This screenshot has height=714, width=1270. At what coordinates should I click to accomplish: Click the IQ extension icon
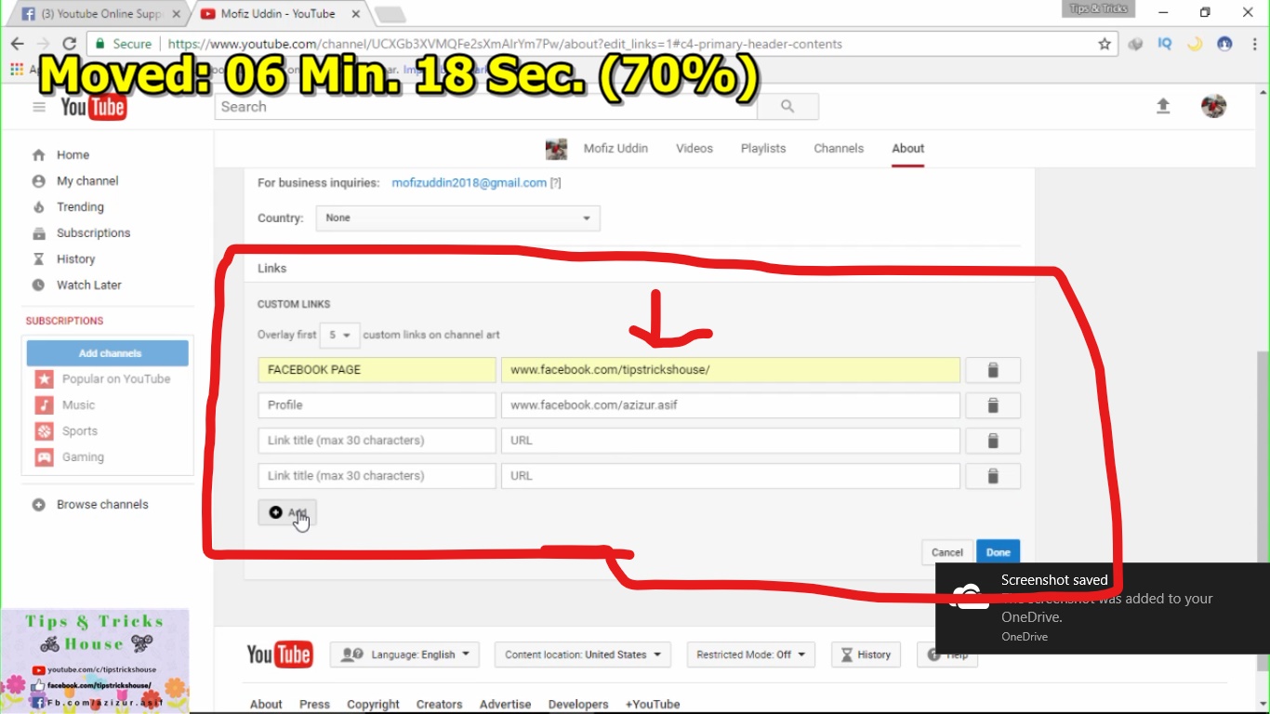pyautogui.click(x=1165, y=44)
